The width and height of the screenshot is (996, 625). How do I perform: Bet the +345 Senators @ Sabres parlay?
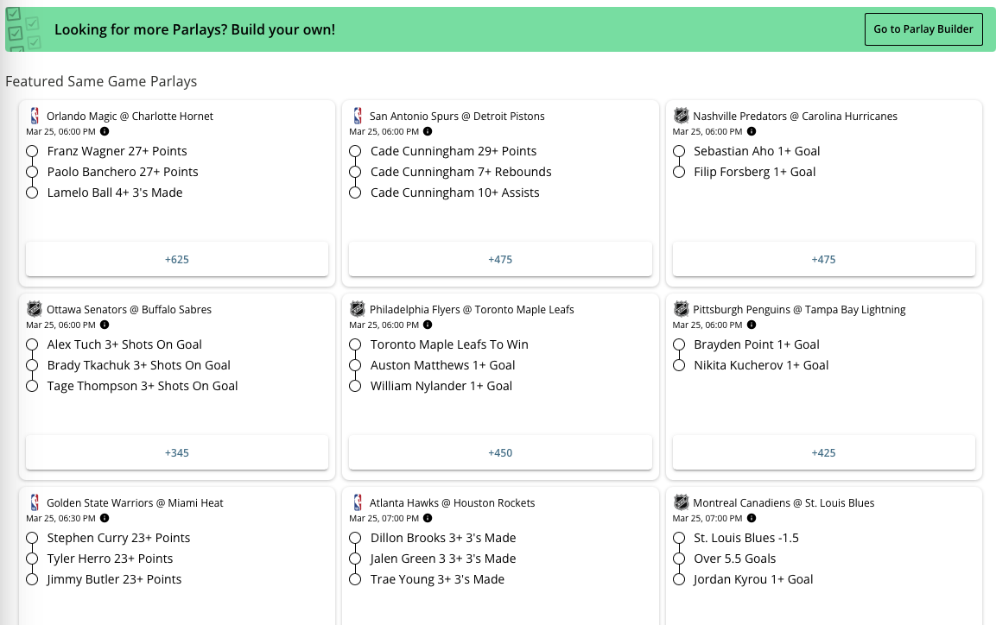[x=177, y=452]
